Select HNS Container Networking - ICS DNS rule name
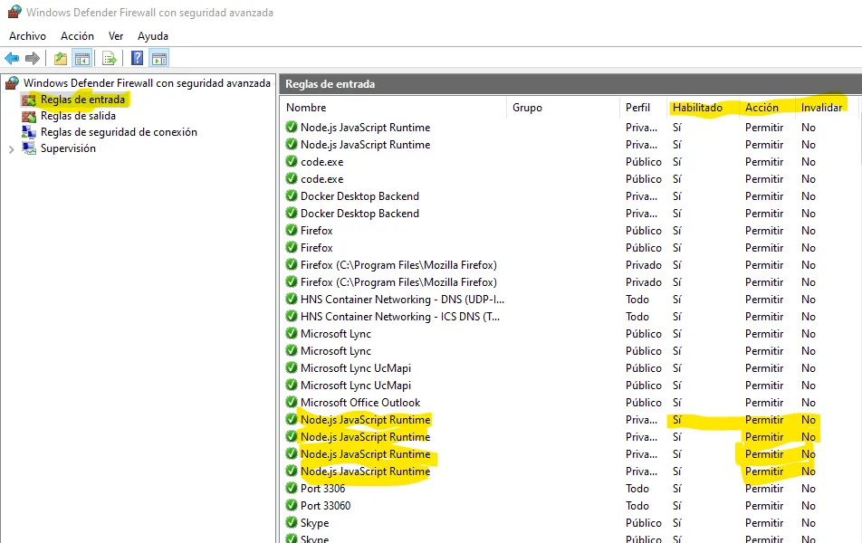The image size is (862, 543). [400, 317]
